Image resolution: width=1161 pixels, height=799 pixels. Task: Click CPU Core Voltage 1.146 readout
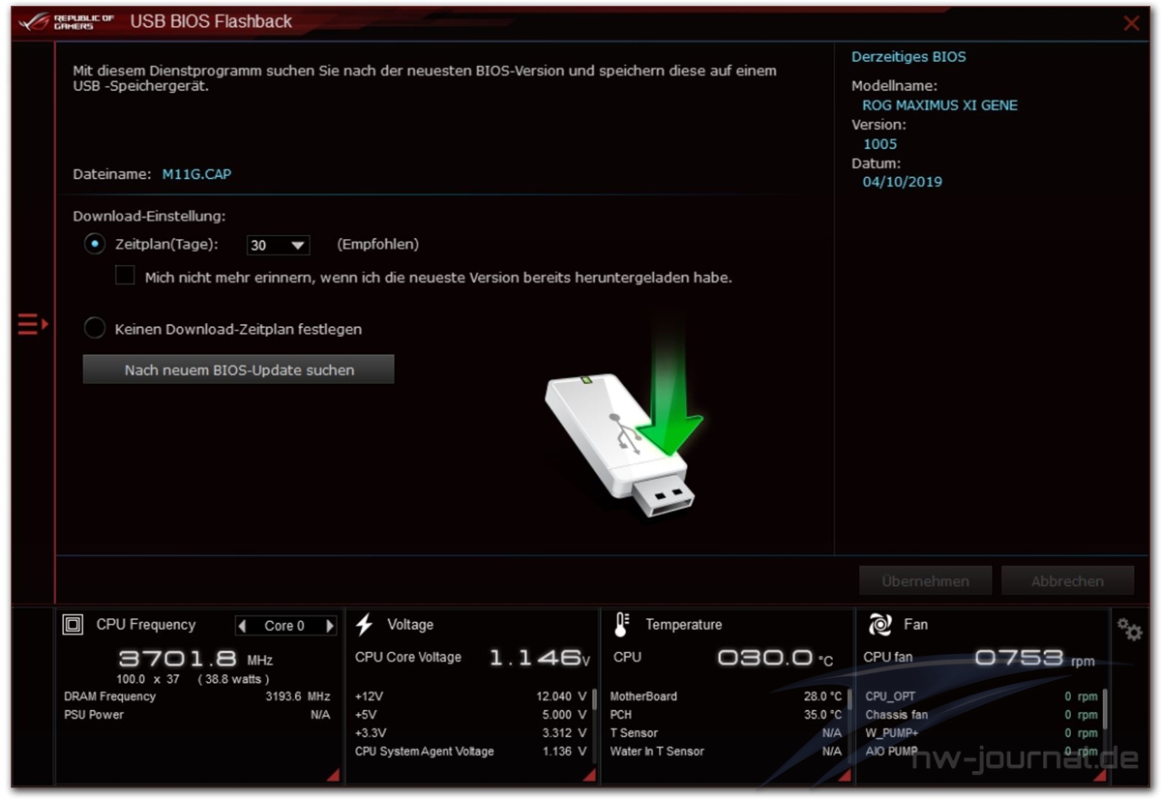pyautogui.click(x=539, y=658)
